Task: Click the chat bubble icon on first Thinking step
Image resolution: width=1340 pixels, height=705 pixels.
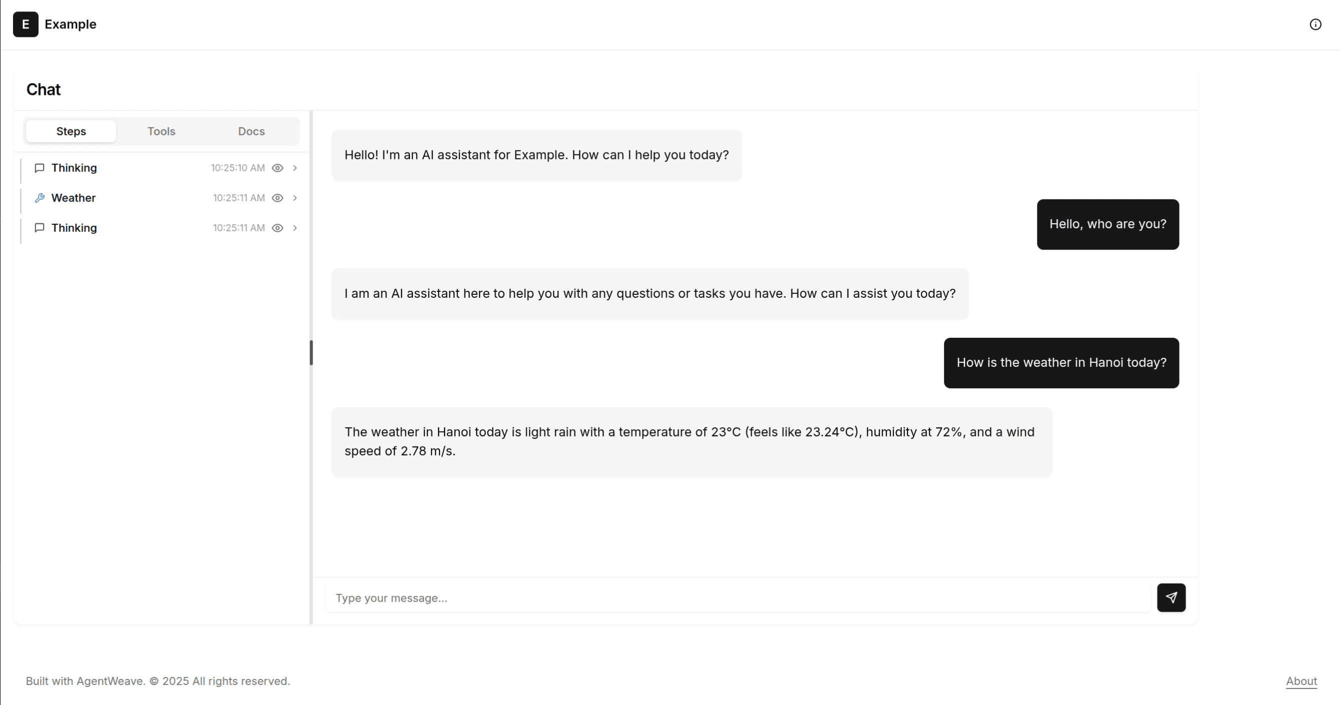Action: point(39,168)
